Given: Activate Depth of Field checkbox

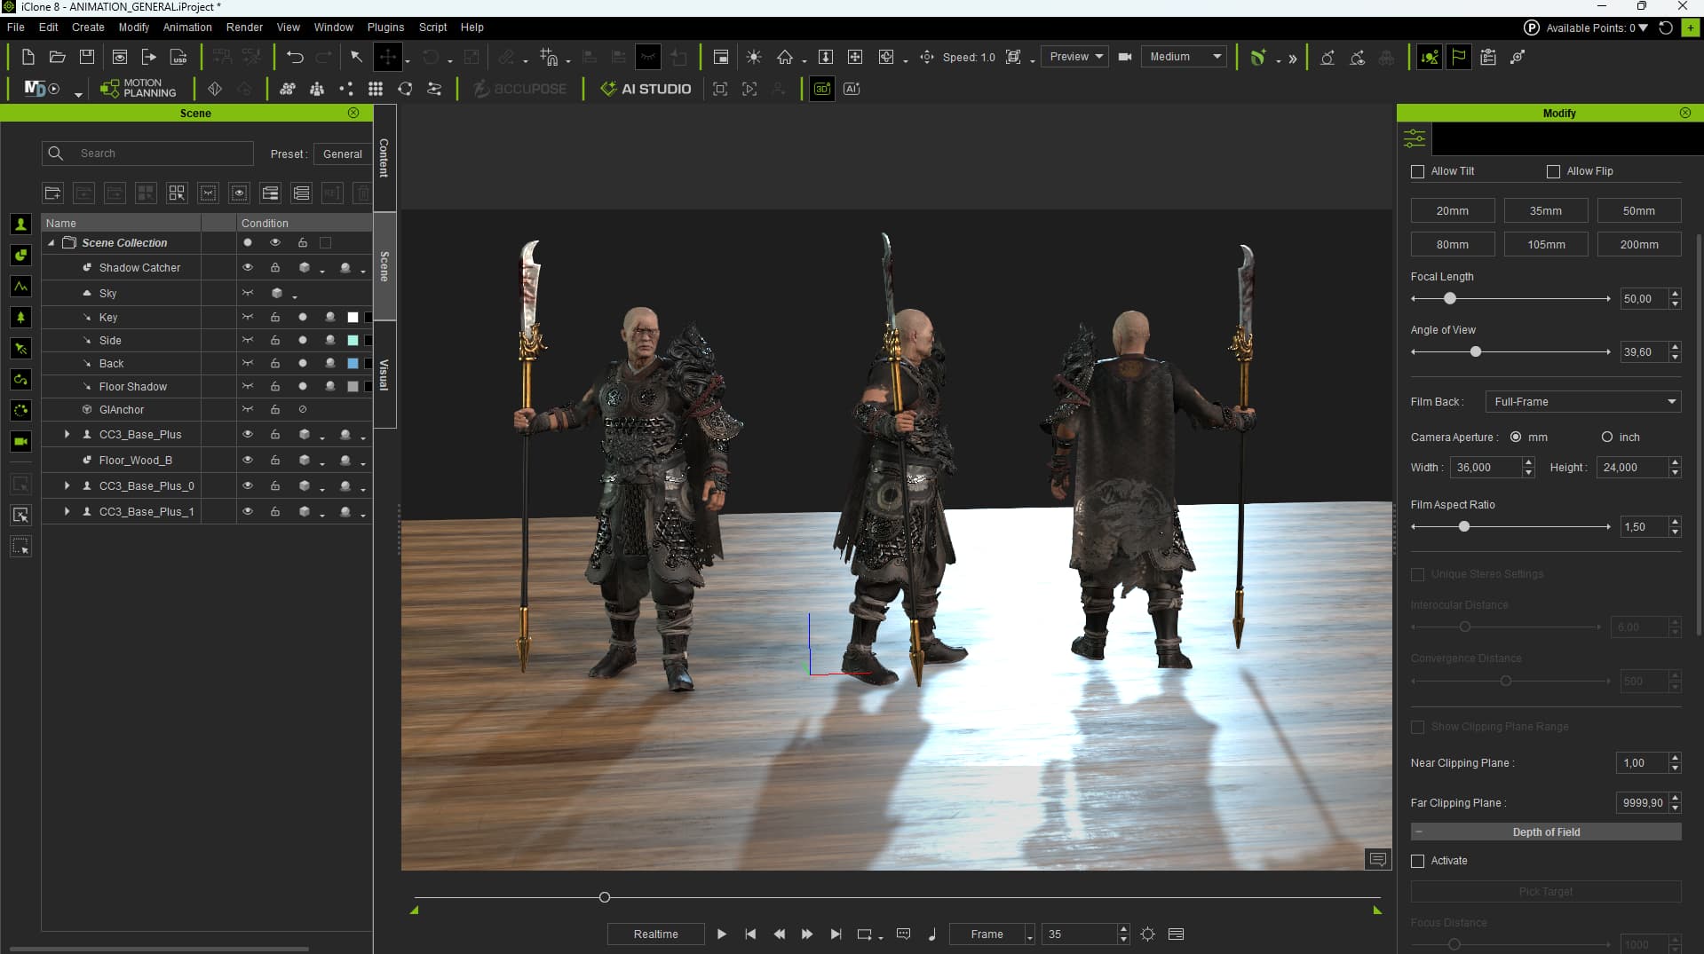Looking at the screenshot, I should point(1417,861).
